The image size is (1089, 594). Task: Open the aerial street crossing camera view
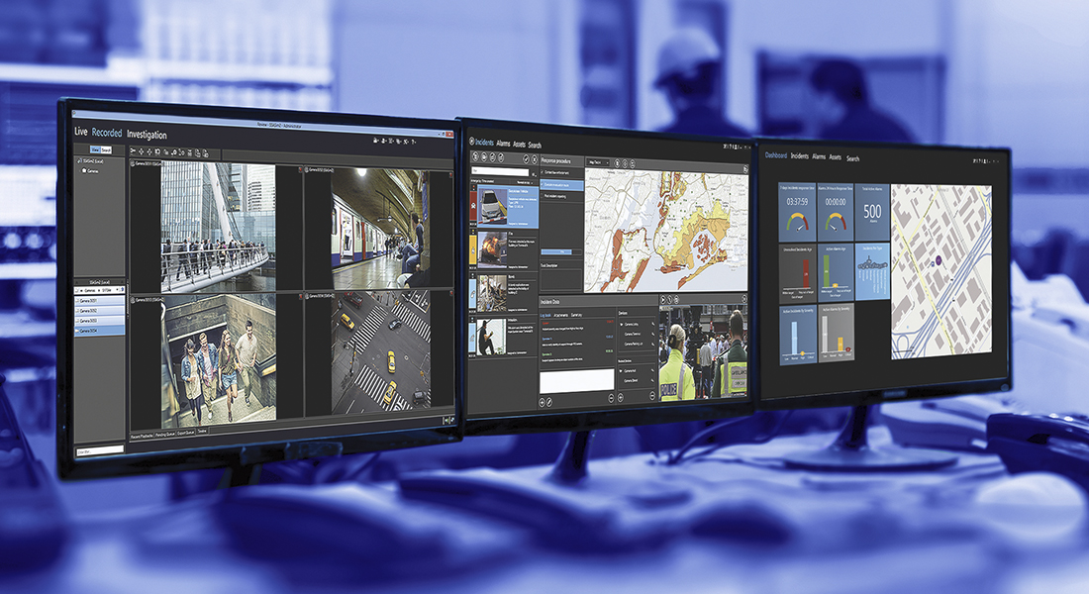pyautogui.click(x=380, y=351)
